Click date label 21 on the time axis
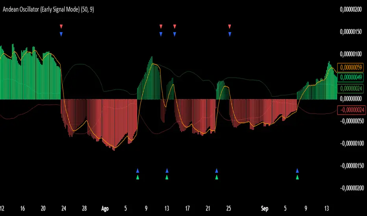 pos(208,208)
